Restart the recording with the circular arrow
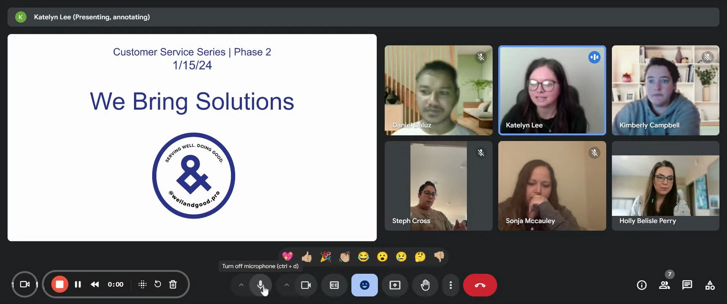Image resolution: width=727 pixels, height=304 pixels. [x=158, y=284]
